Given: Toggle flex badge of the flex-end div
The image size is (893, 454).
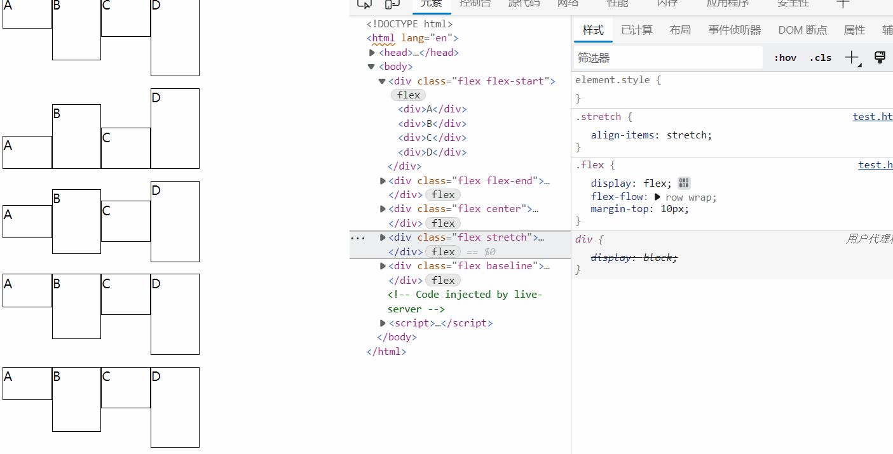Looking at the screenshot, I should pos(443,195).
